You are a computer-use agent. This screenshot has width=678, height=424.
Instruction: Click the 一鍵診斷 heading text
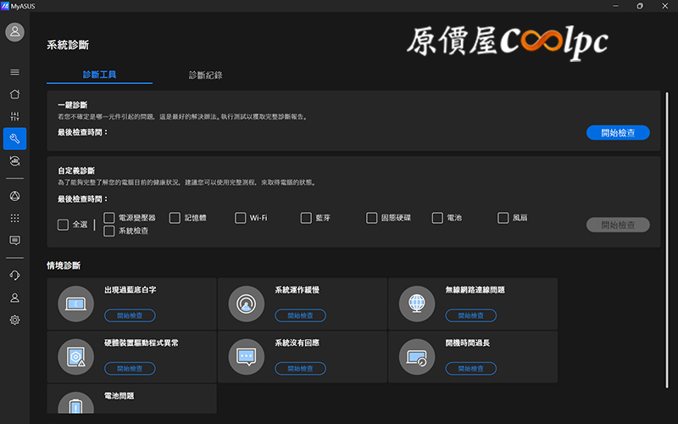73,105
